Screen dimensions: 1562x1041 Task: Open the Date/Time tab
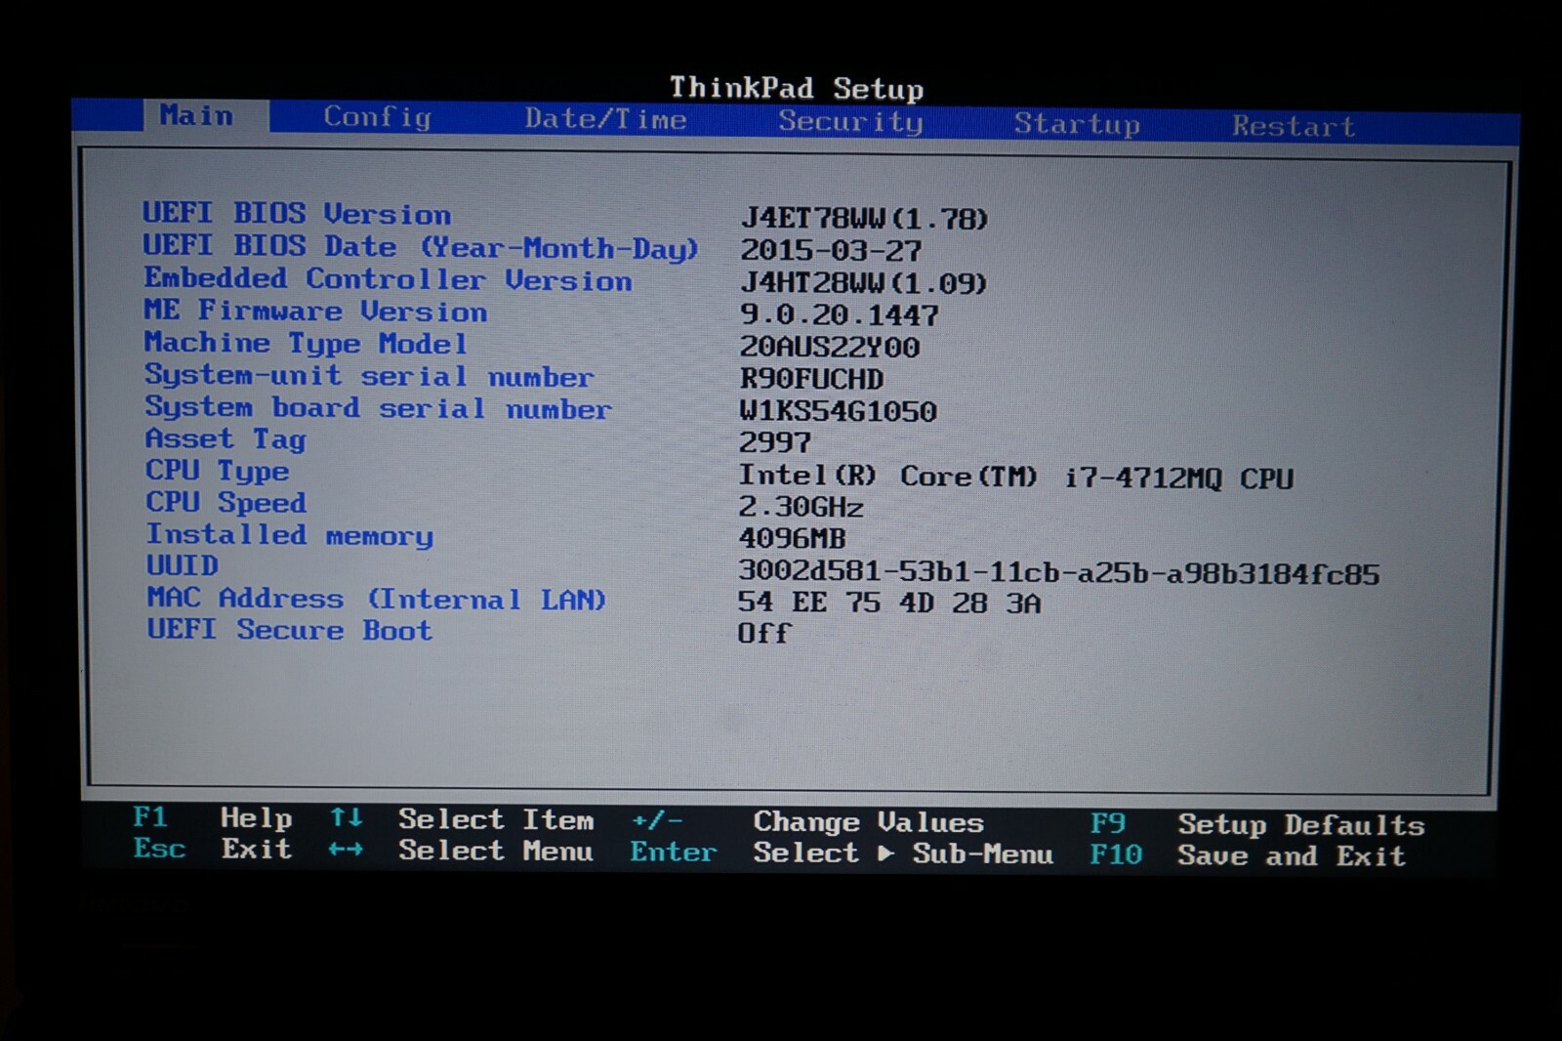[x=605, y=119]
